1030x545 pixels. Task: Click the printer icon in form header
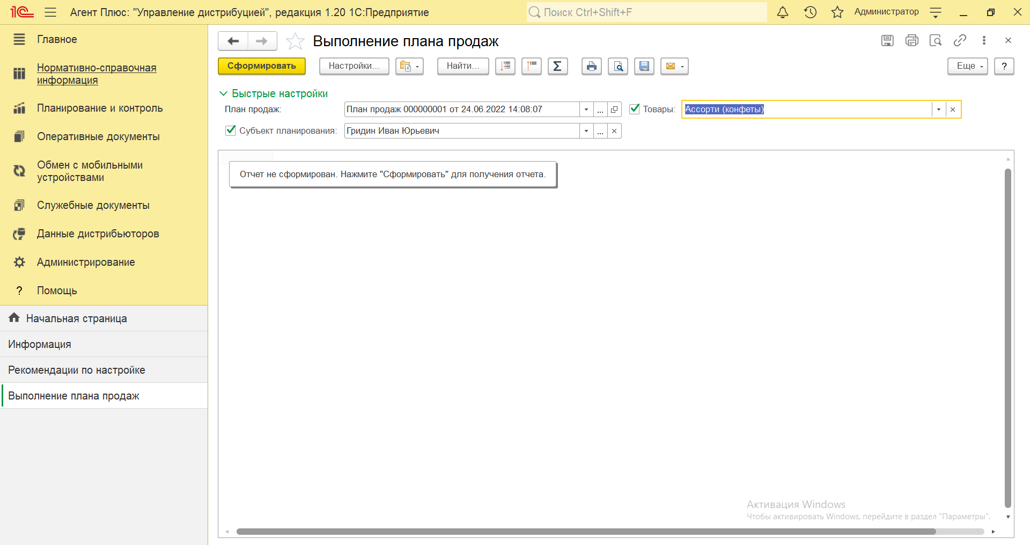[x=912, y=40]
